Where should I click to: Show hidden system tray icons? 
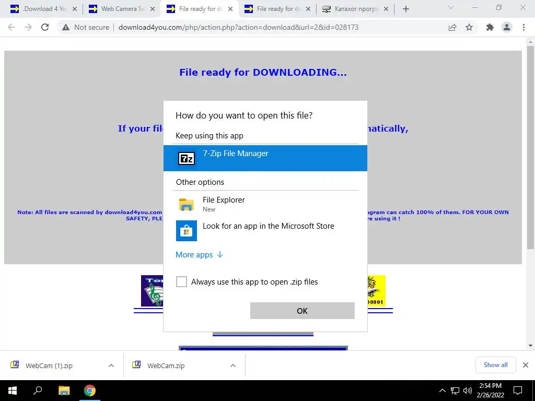click(x=442, y=391)
